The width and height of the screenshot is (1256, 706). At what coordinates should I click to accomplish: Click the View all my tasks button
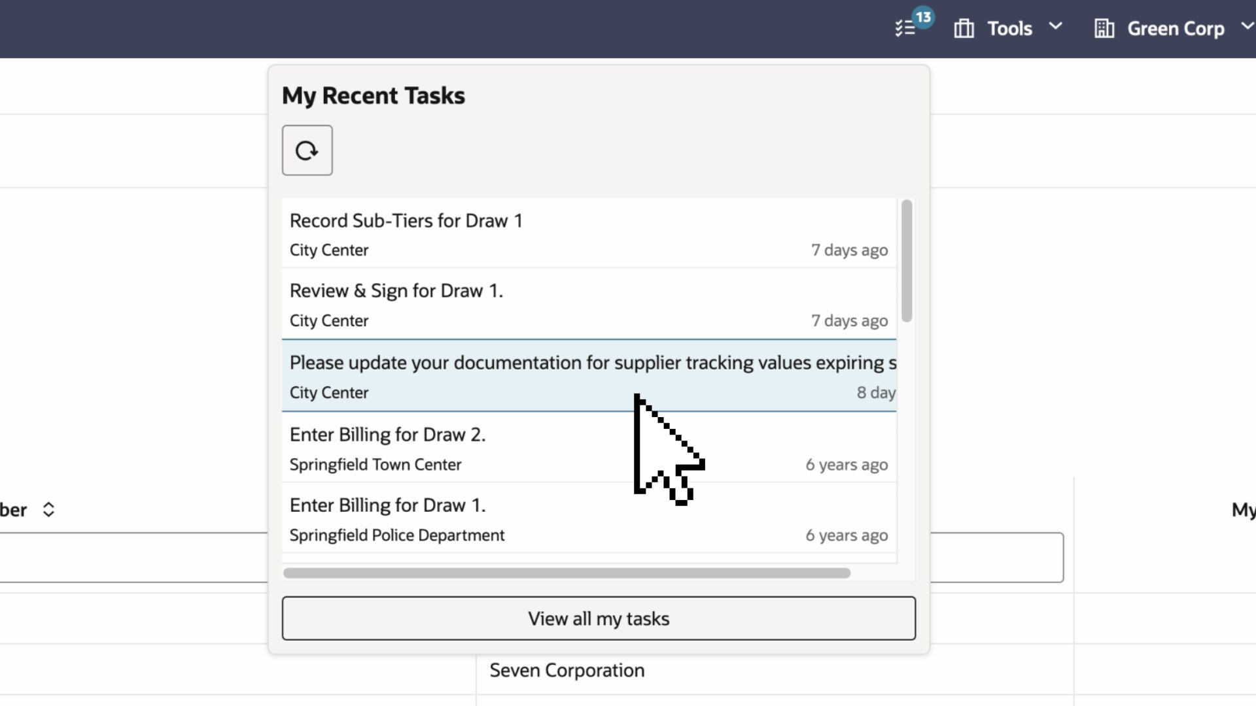(599, 618)
